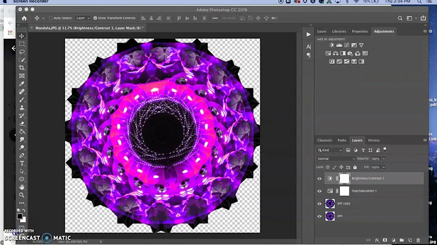
Task: Click the Delete layer trash icon
Action: 418,240
